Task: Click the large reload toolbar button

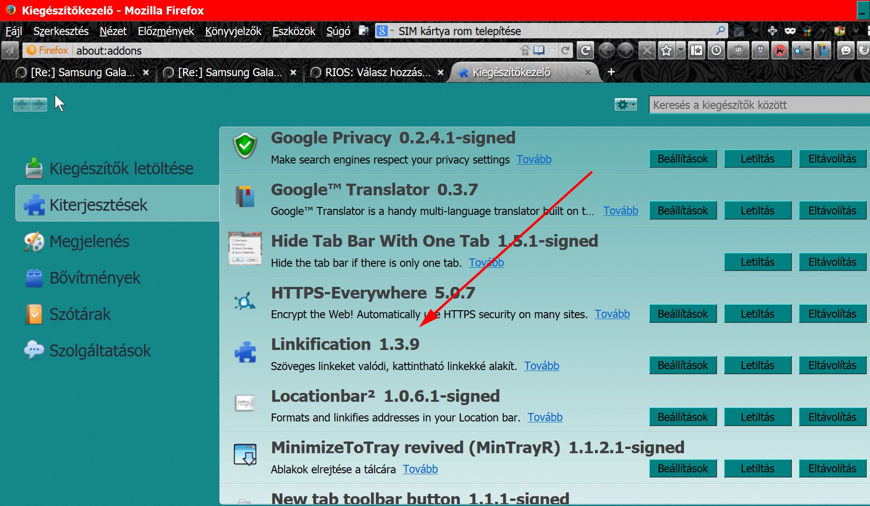Action: click(x=585, y=50)
